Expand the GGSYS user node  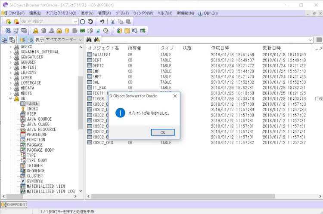click(x=10, y=47)
